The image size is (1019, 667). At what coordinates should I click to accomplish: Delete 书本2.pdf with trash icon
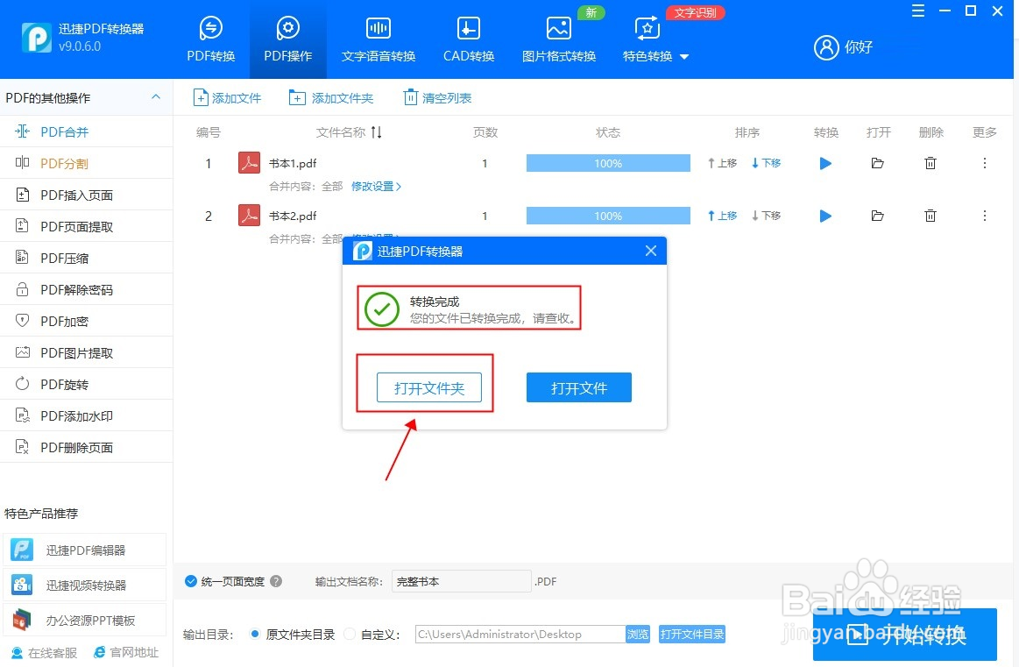930,216
